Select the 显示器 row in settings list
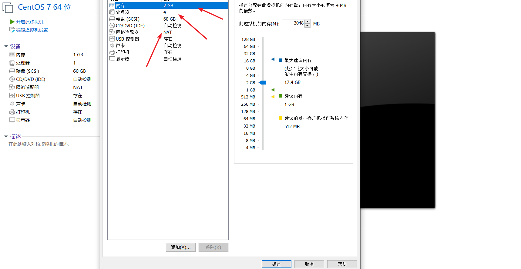The width and height of the screenshot is (521, 269). point(168,59)
